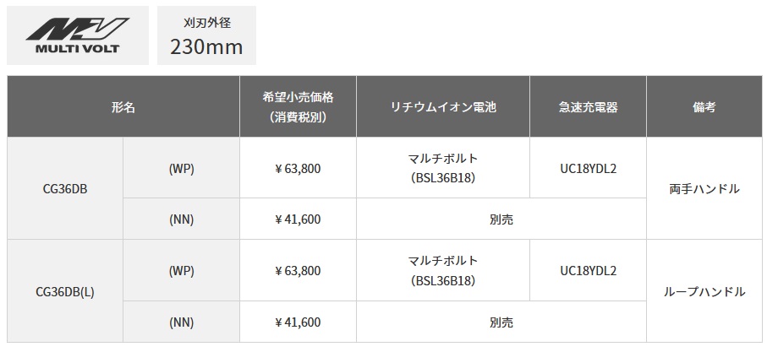Select the リチウムイオン電池 column header
The width and height of the screenshot is (767, 352).
click(x=443, y=107)
